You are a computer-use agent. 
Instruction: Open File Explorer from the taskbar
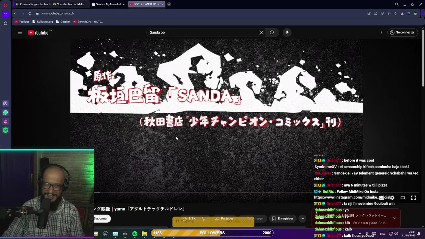tap(144, 234)
